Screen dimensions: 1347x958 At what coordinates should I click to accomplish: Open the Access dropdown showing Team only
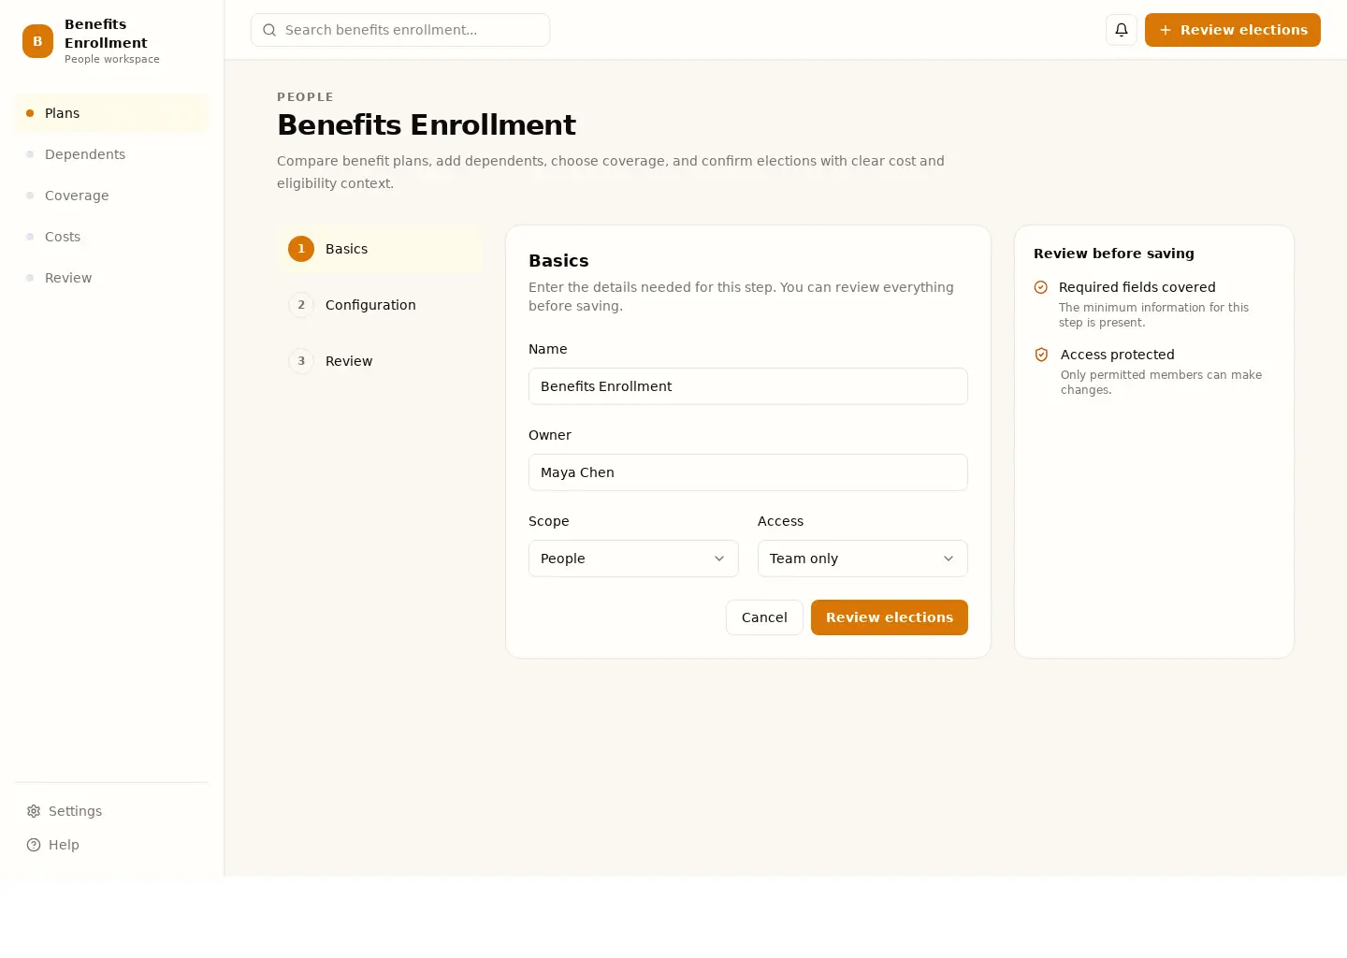click(x=862, y=559)
